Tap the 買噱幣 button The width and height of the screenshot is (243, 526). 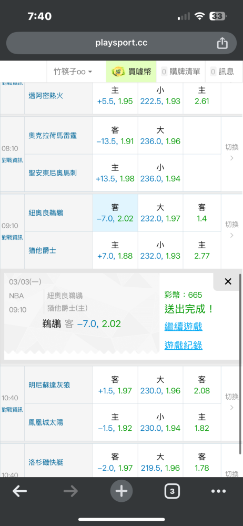click(131, 72)
